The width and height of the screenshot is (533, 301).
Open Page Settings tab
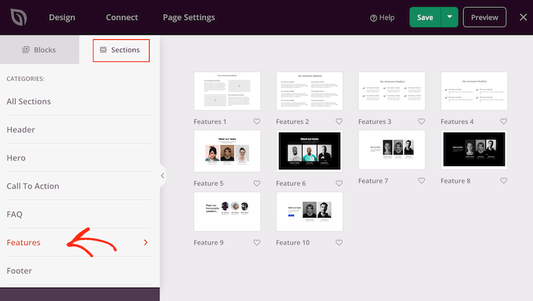(x=189, y=17)
